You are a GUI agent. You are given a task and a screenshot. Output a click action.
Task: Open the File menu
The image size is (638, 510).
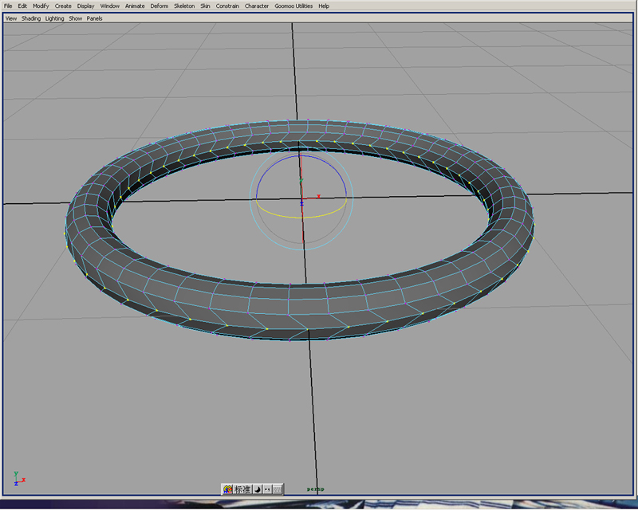8,6
